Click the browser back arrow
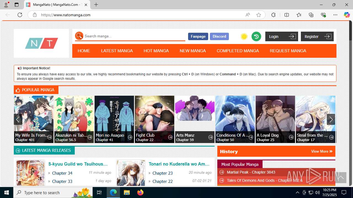Image resolution: width=353 pixels, height=198 pixels. (x=8, y=15)
